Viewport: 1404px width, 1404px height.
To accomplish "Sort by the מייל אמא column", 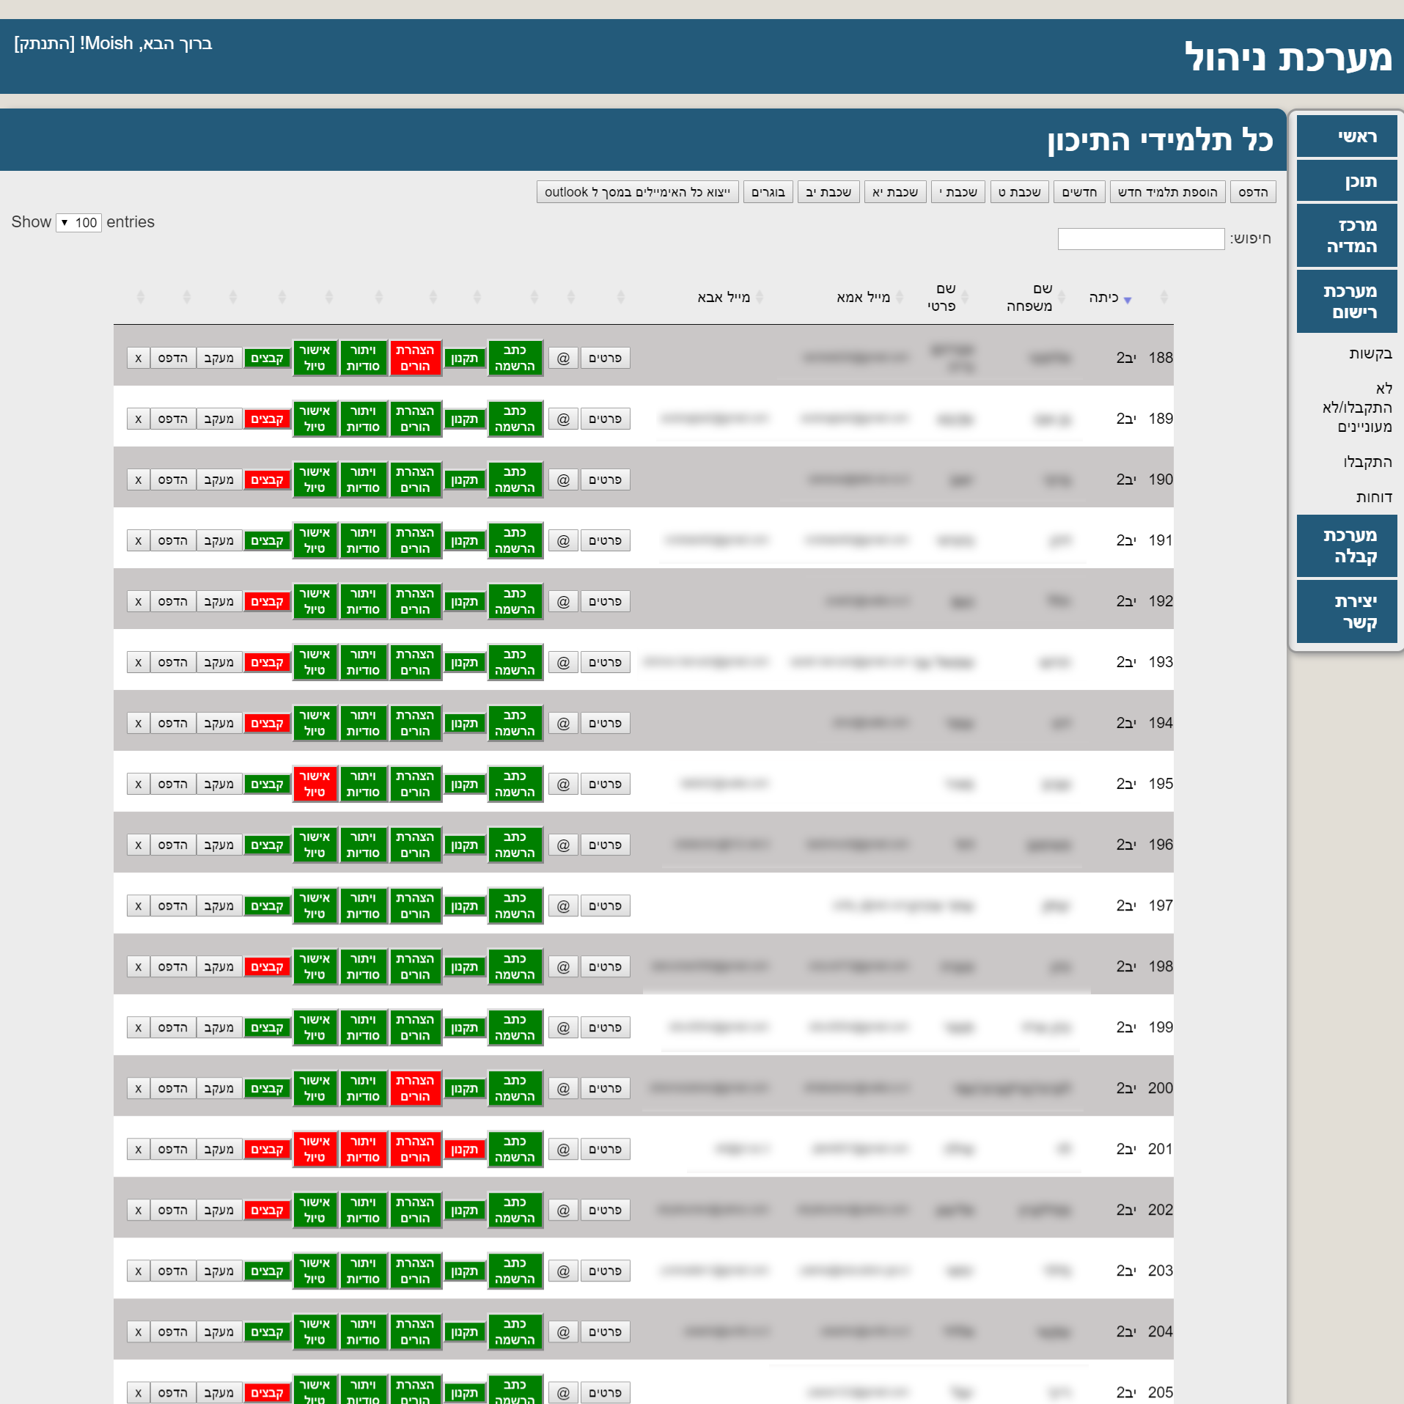I will 870,297.
